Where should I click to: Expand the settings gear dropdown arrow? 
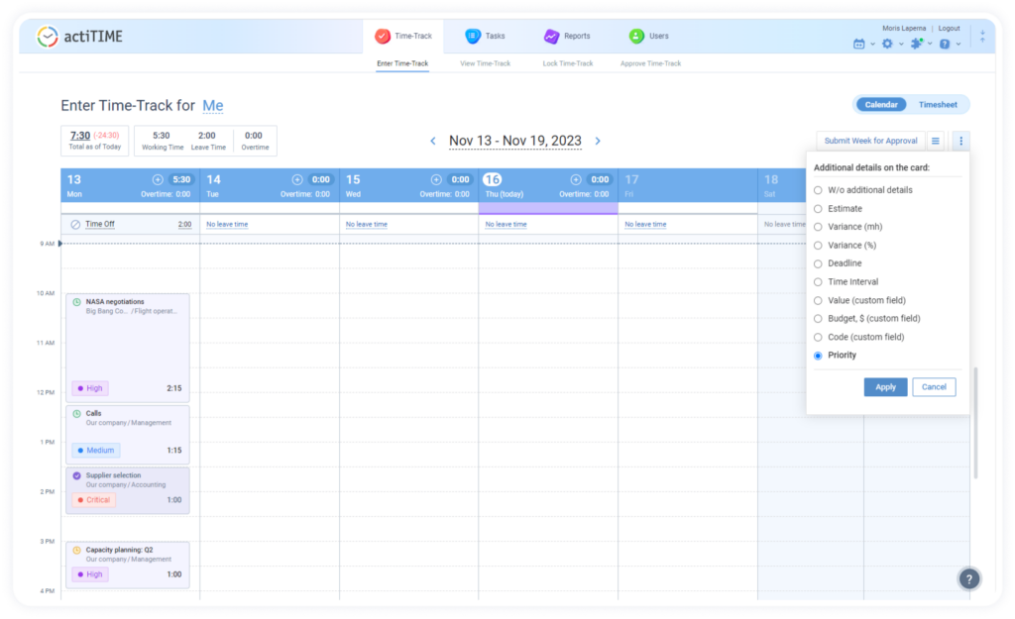click(x=901, y=45)
